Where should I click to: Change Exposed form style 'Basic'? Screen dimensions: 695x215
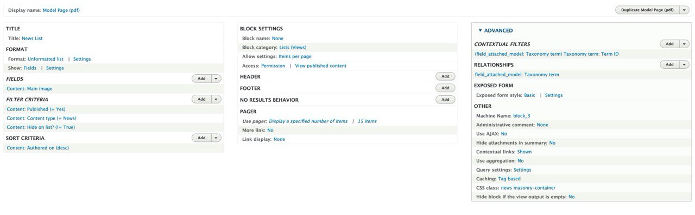(529, 95)
